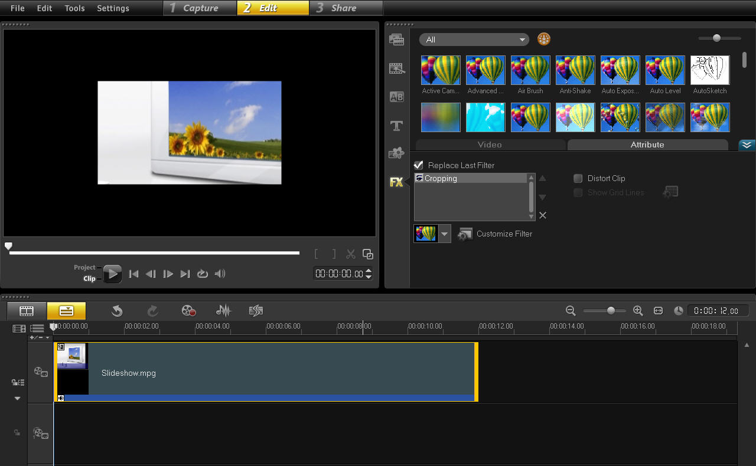The image size is (756, 466).
Task: Open the Media library panel
Action: pyautogui.click(x=396, y=39)
